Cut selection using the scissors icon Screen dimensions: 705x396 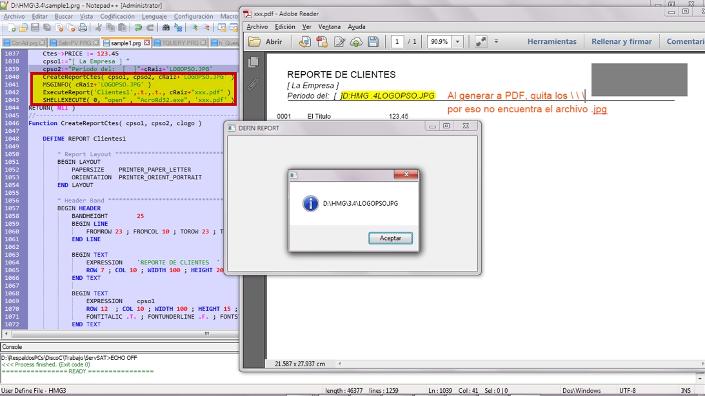99,28
